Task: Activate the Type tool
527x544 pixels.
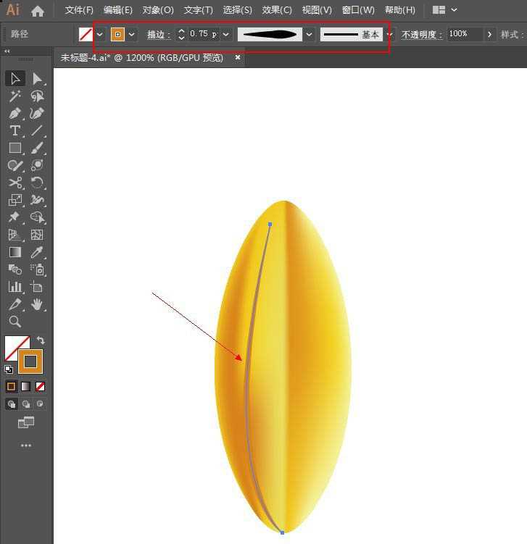Action: click(x=14, y=130)
